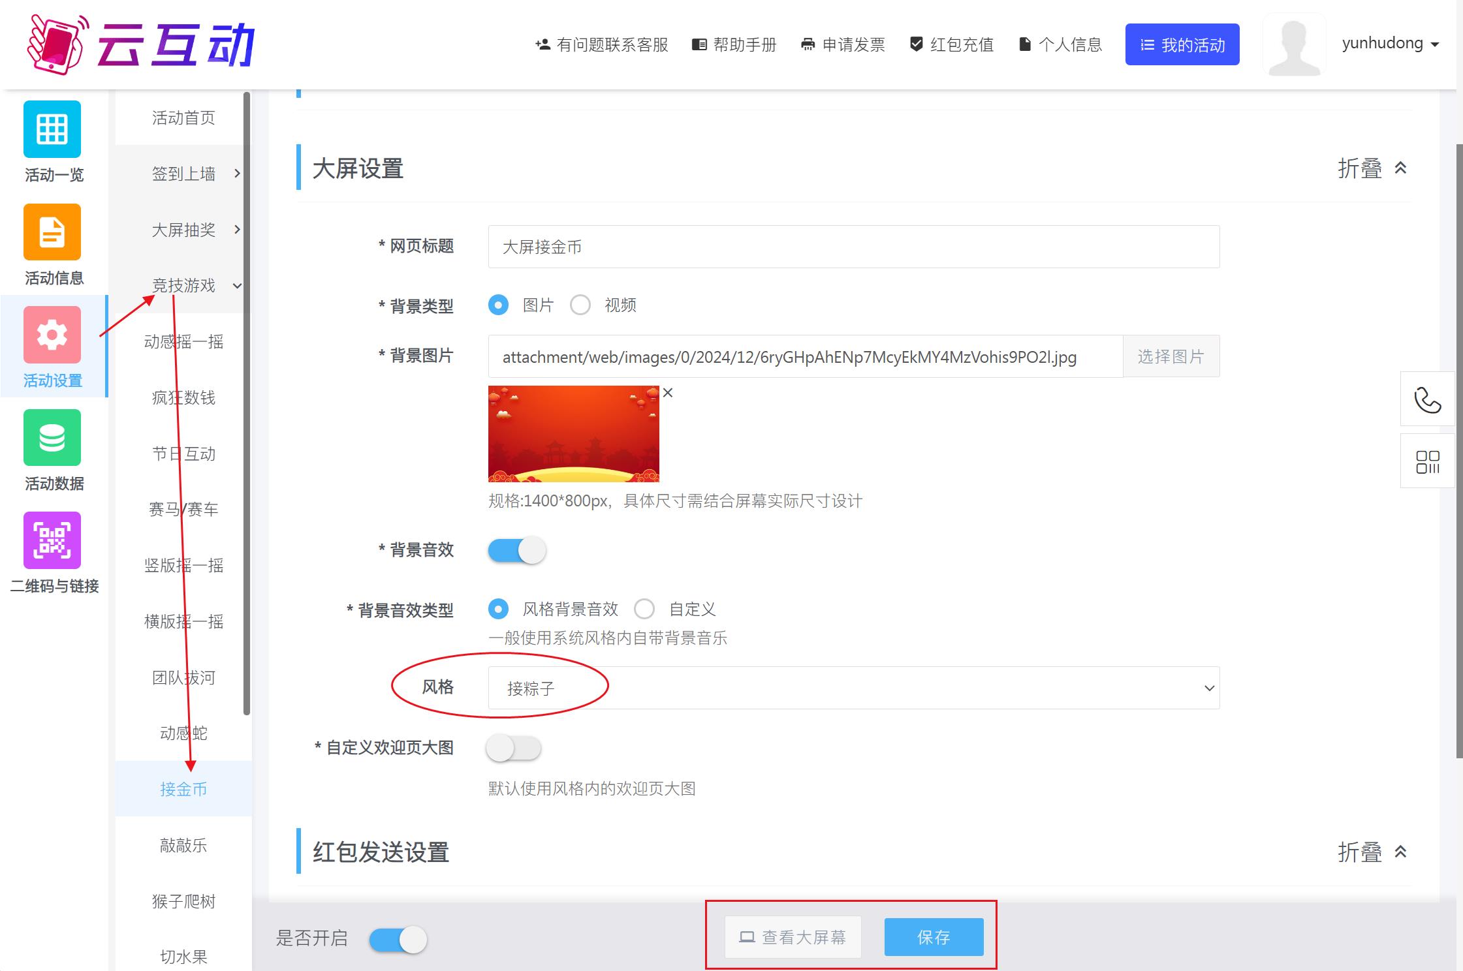The width and height of the screenshot is (1463, 971).
Task: Remove the background image with X
Action: point(668,393)
